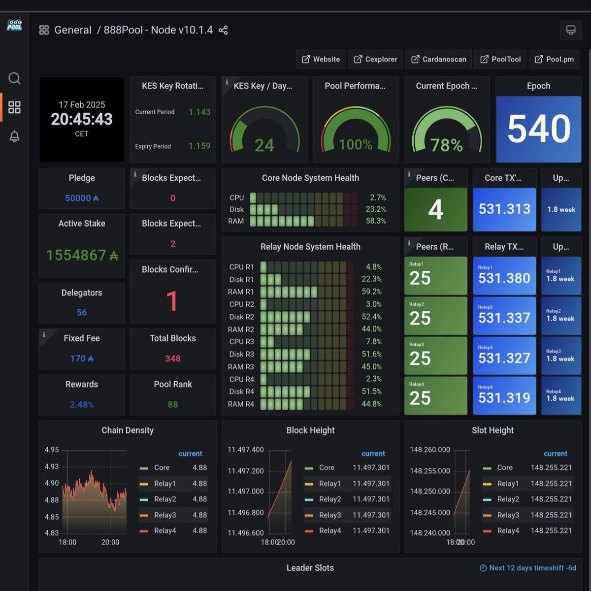The width and height of the screenshot is (591, 591).
Task: Open the Chain Density panel menu
Action: coord(127,430)
